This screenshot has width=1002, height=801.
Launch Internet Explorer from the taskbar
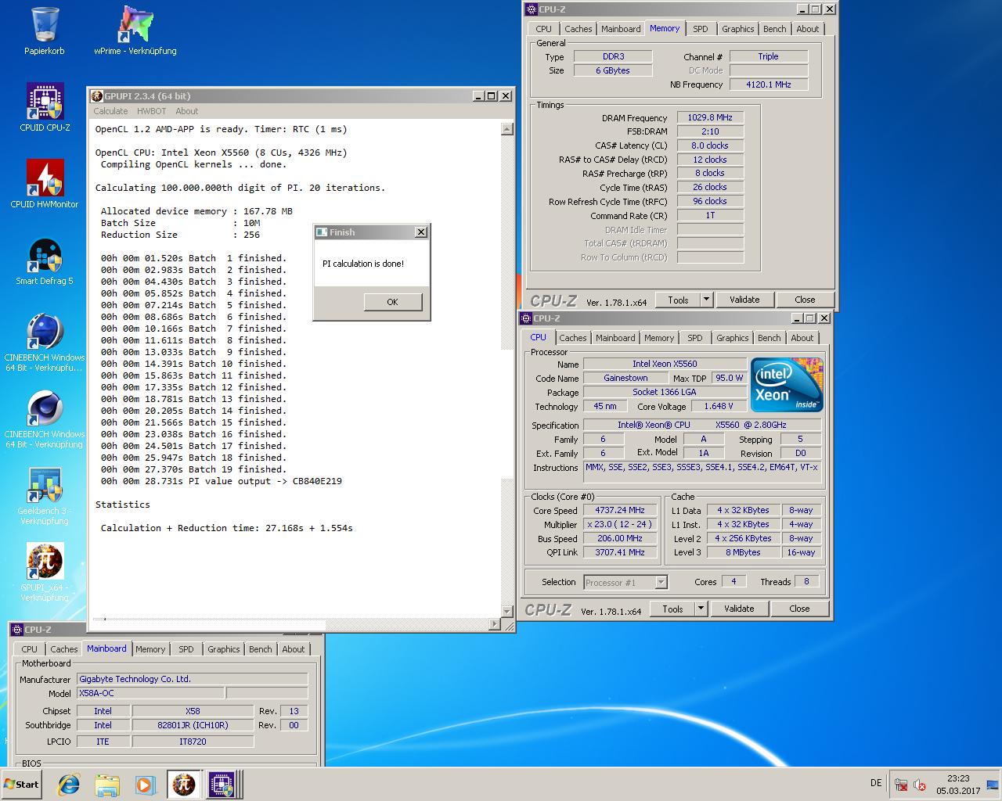(x=69, y=785)
